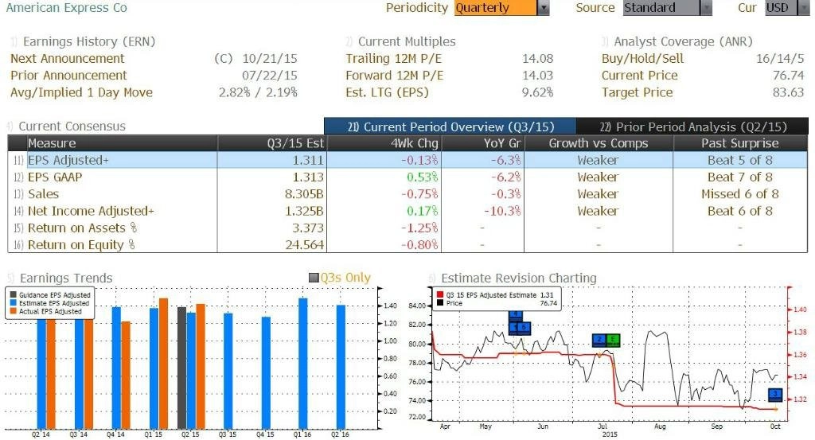Open Current Multiples section
The width and height of the screenshot is (815, 440).
407,41
